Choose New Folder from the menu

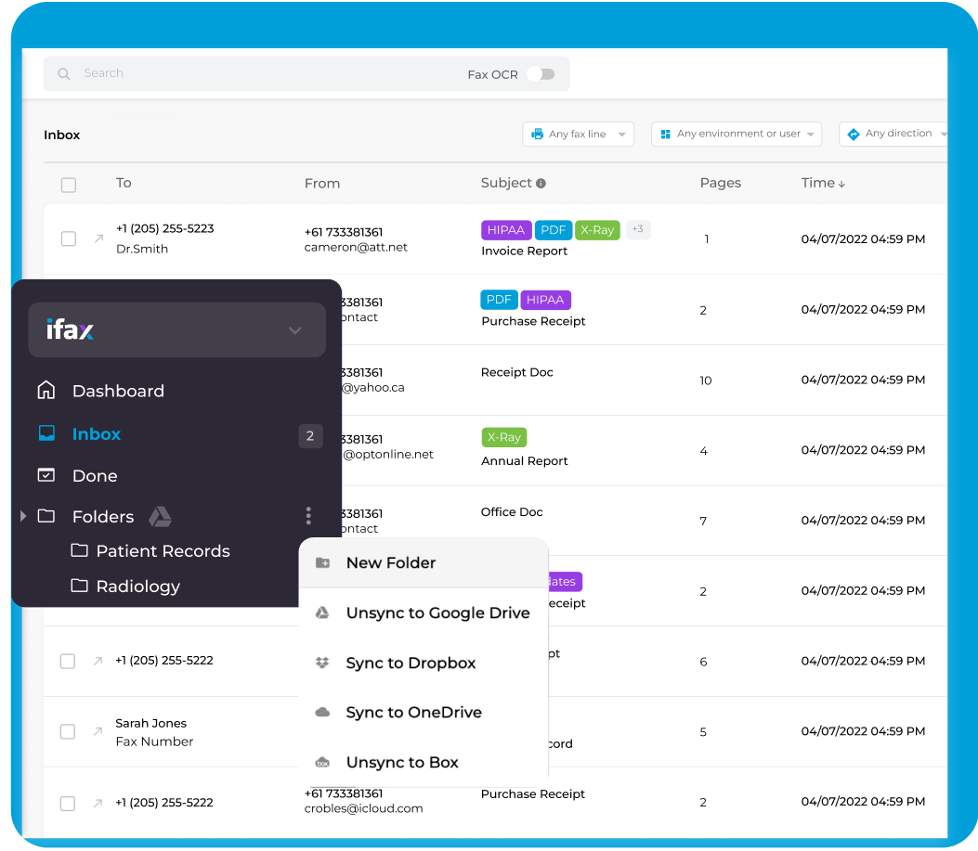point(390,562)
